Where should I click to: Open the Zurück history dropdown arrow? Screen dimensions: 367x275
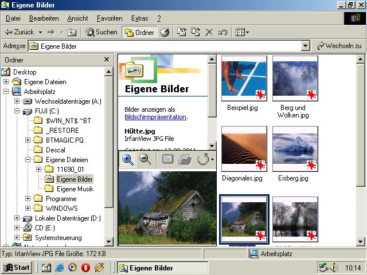(40, 32)
